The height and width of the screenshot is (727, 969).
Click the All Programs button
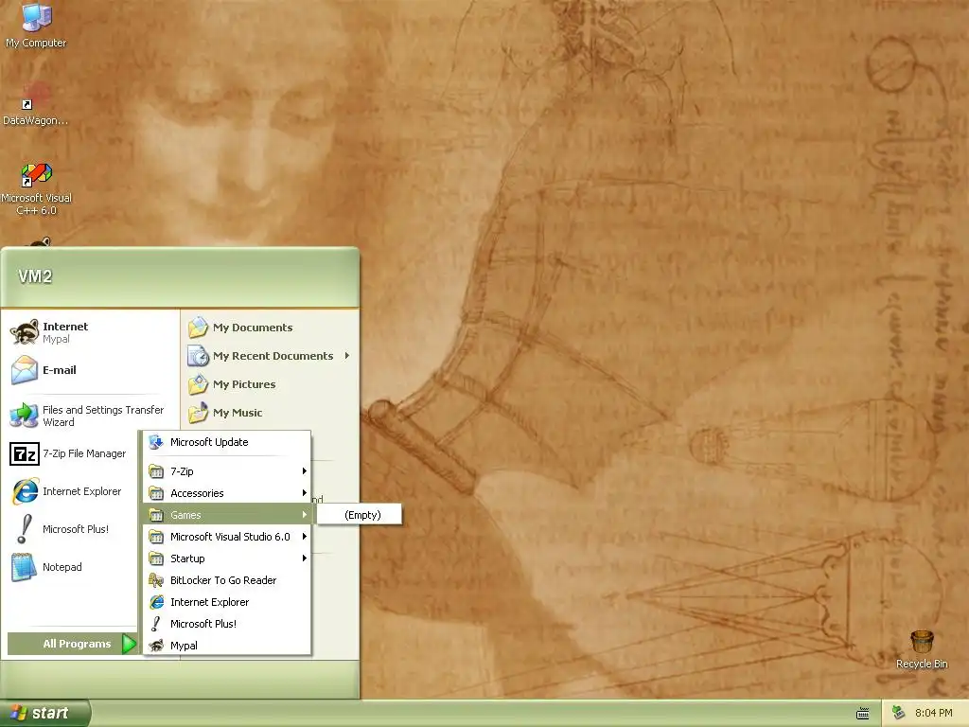click(72, 644)
